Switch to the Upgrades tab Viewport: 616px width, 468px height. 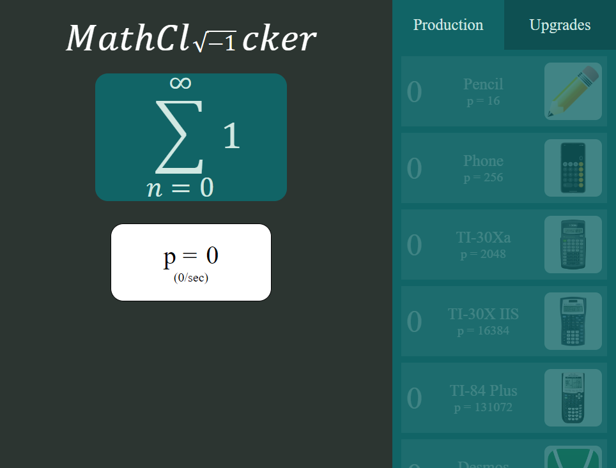tap(560, 25)
